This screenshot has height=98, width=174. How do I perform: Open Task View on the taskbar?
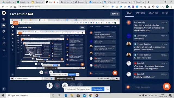click(59, 96)
